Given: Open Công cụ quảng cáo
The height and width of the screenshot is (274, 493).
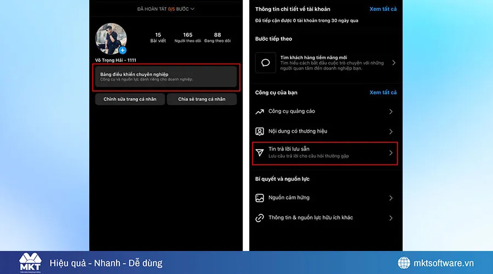Looking at the screenshot, I should (x=326, y=111).
